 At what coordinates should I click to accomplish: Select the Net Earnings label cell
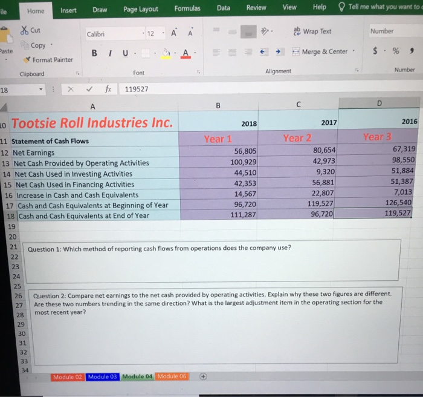coord(95,153)
